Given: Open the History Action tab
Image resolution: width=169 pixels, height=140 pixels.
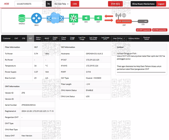Looking at the screenshot, I should pos(134,38).
